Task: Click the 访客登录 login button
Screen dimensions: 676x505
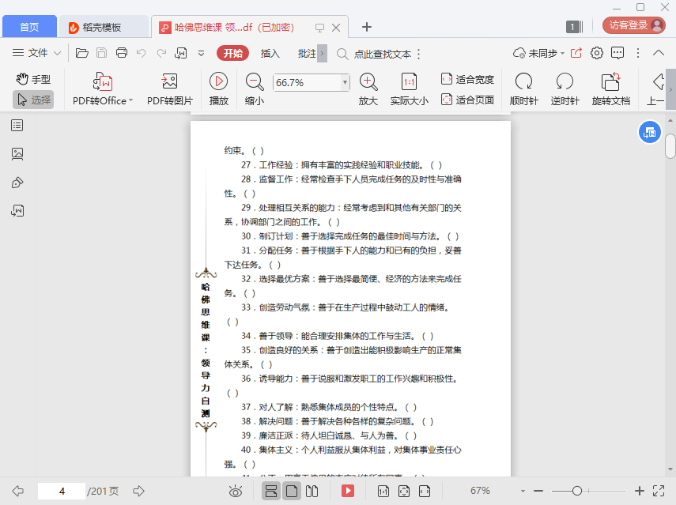Action: point(634,25)
